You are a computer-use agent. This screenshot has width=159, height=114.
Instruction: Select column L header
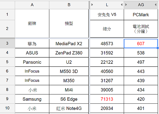point(107,5)
